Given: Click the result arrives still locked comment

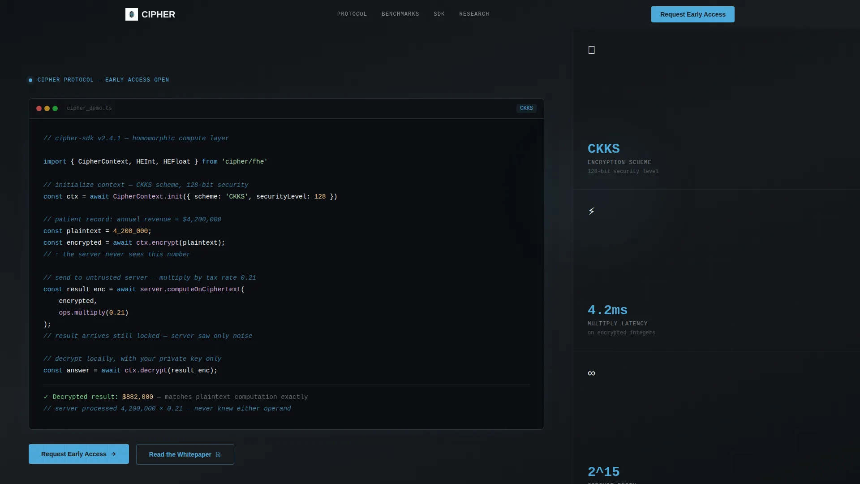Looking at the screenshot, I should 148,336.
